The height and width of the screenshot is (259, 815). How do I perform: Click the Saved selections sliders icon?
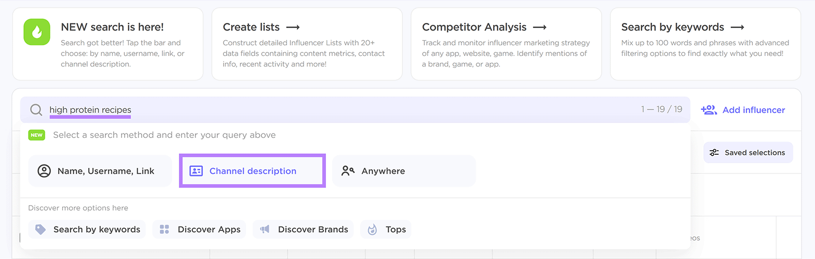714,153
